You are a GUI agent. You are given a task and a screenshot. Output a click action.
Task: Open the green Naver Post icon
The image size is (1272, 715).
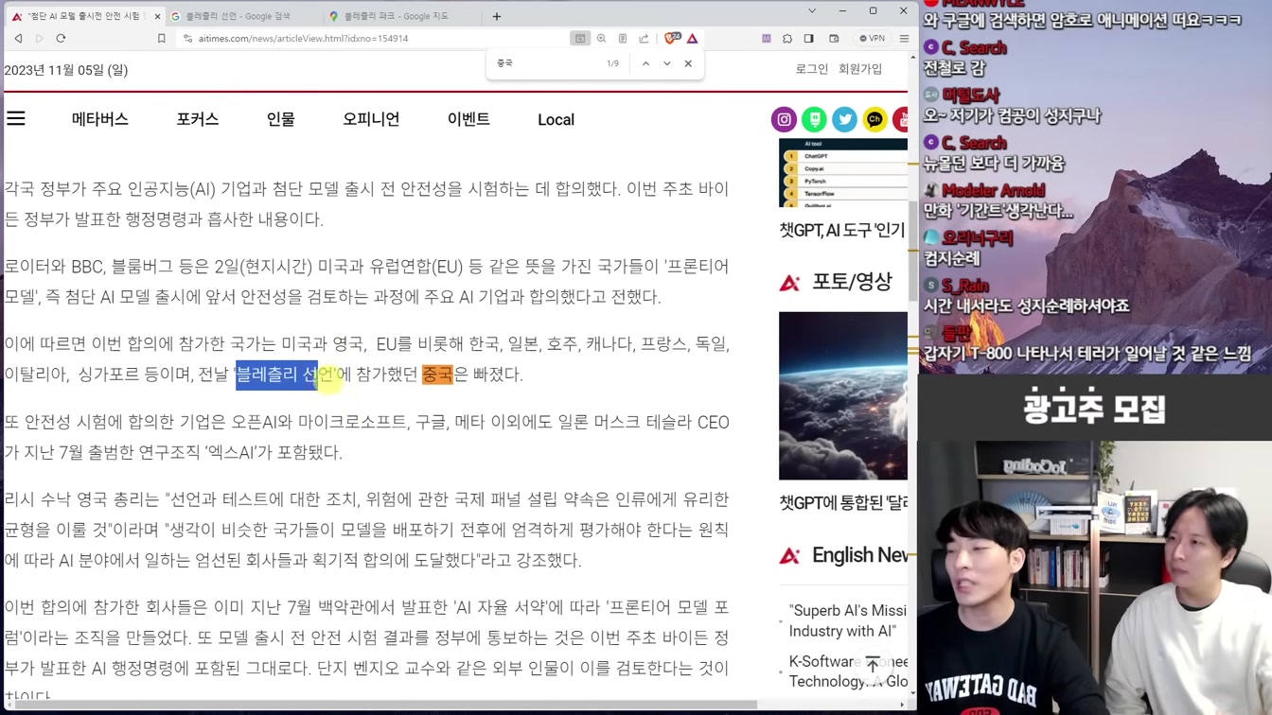click(814, 119)
